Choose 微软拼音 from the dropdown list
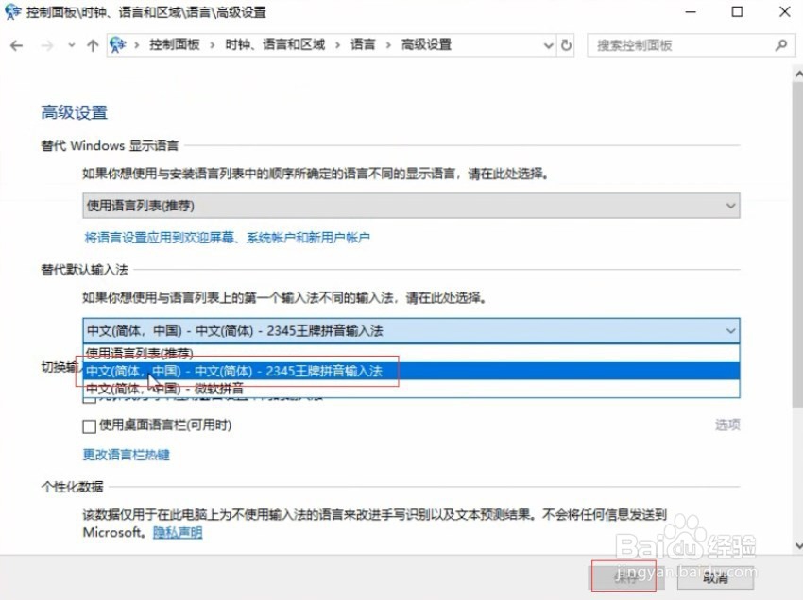Screen dimensions: 803x600 tap(411, 389)
